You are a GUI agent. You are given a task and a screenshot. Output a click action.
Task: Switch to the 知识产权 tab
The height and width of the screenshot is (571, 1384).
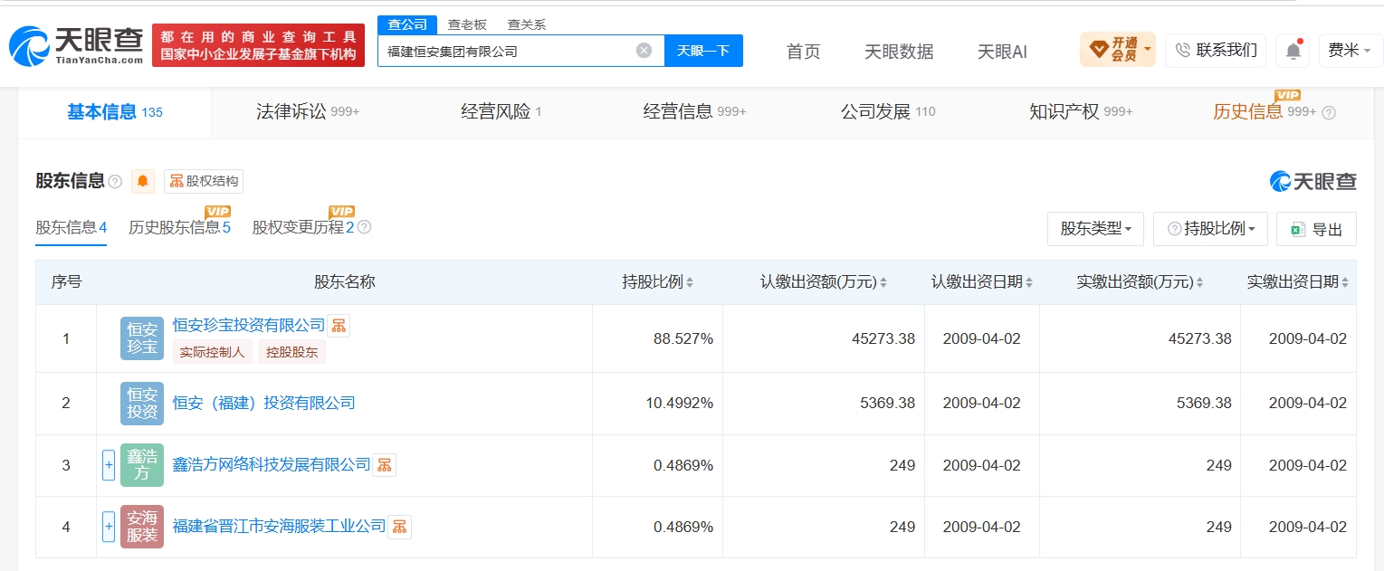tap(1081, 112)
